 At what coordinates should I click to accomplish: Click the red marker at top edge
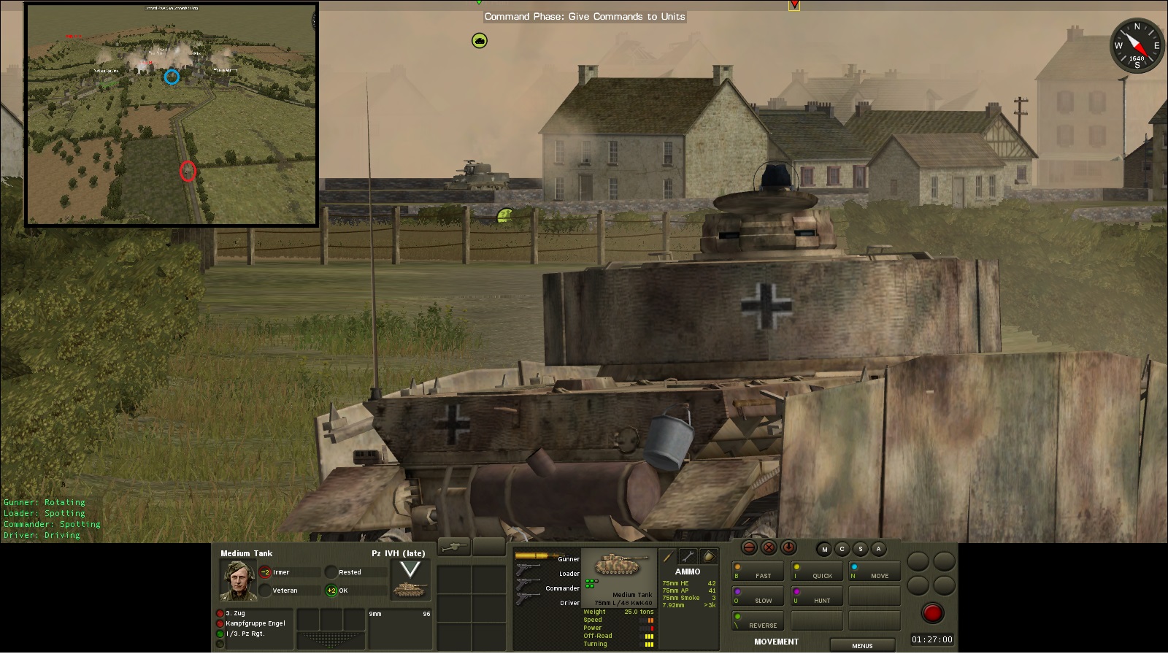[x=794, y=5]
